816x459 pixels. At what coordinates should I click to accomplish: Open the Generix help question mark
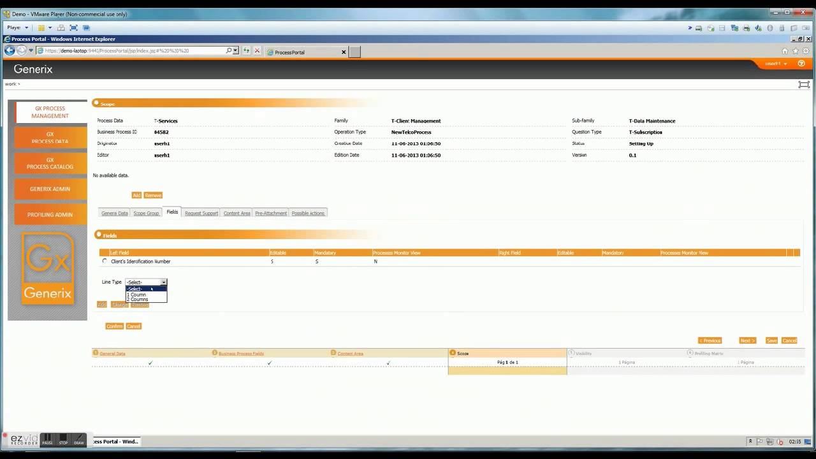(801, 64)
